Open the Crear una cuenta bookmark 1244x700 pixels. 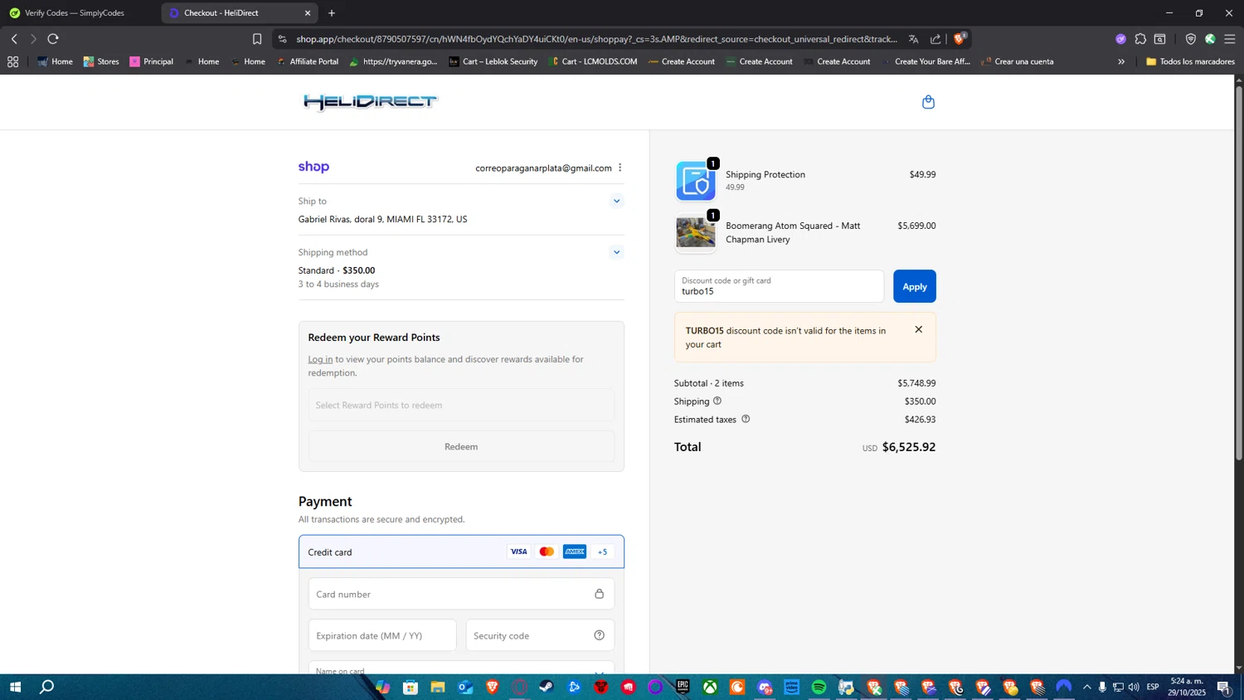point(1018,61)
